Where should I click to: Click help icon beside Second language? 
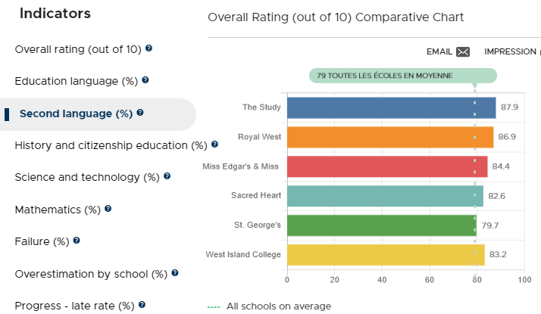tap(140, 113)
